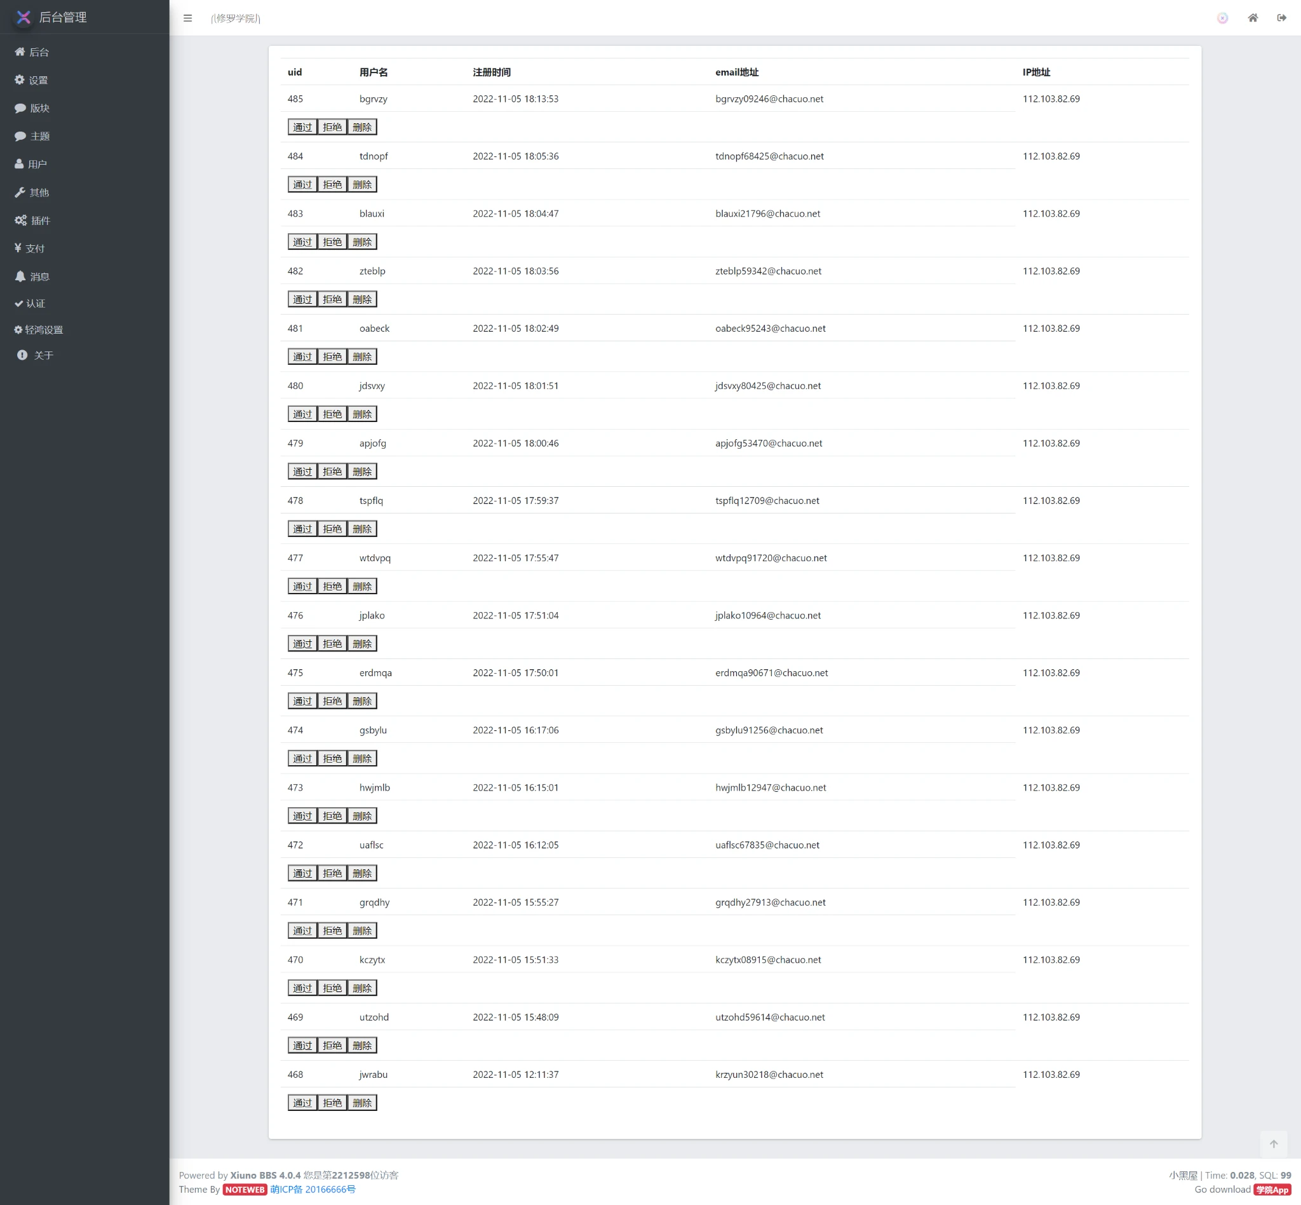Viewport: 1301px width, 1205px height.
Task: Approve user bgrvzy with 通过 button
Action: [x=302, y=127]
